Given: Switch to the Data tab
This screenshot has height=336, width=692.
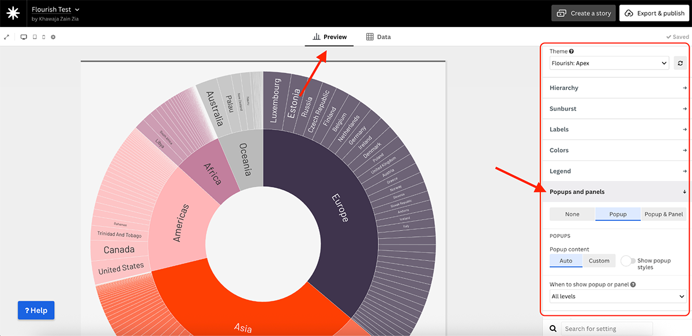Looking at the screenshot, I should 378,36.
